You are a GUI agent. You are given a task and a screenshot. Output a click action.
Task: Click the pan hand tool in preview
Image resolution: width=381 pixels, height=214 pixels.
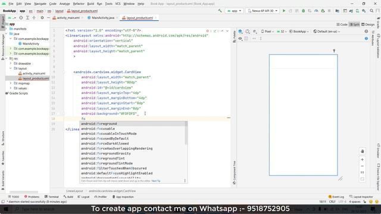point(363,151)
